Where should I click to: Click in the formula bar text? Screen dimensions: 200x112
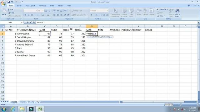[x=41, y=22]
